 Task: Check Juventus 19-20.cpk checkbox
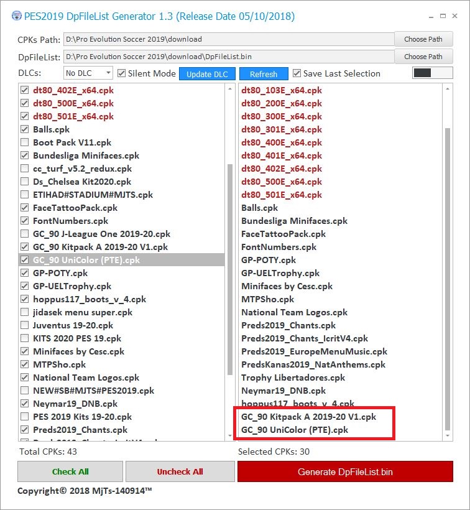24,325
